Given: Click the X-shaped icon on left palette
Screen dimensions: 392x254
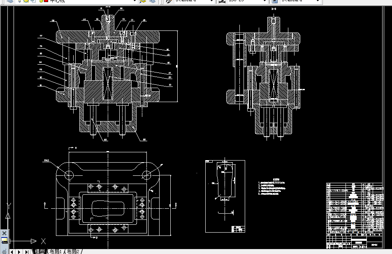Looking at the screenshot, I should 4,233.
